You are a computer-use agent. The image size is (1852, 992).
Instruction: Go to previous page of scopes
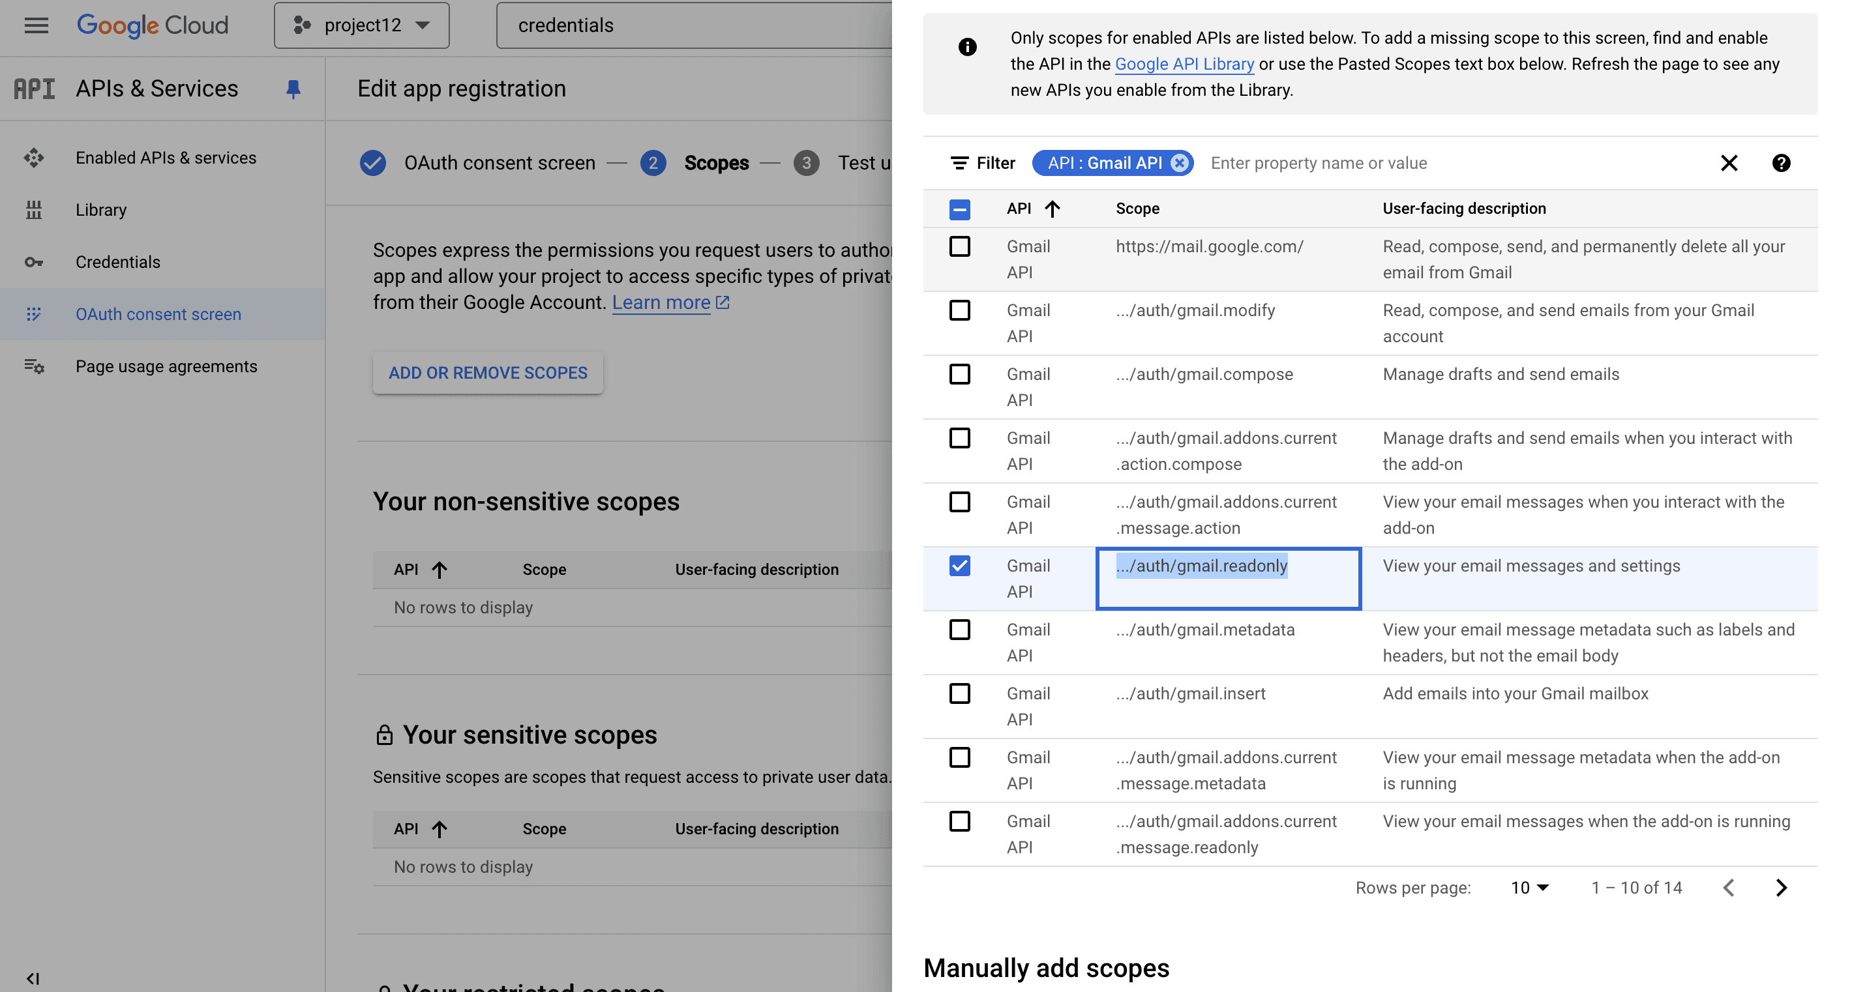coord(1729,888)
